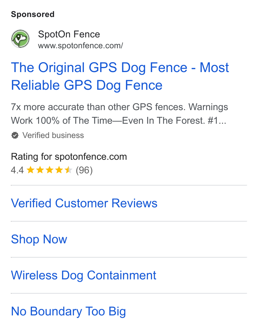This screenshot has width=258, height=329.
Task: Click the Sponsored label
Action: tap(33, 14)
